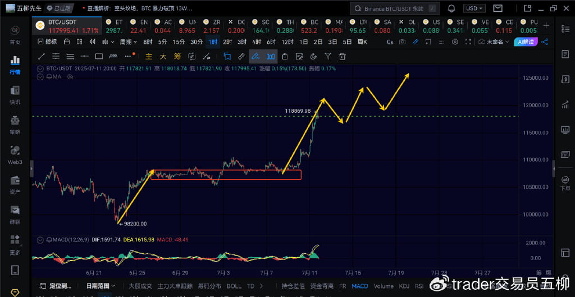Open the mail inbox icon

[x=498, y=8]
